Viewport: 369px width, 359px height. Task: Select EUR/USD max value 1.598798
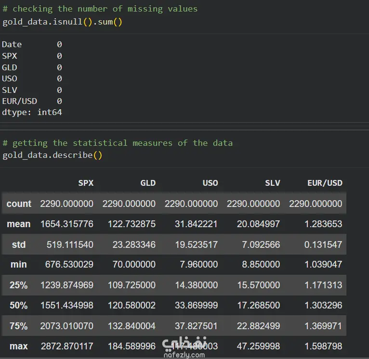point(323,346)
